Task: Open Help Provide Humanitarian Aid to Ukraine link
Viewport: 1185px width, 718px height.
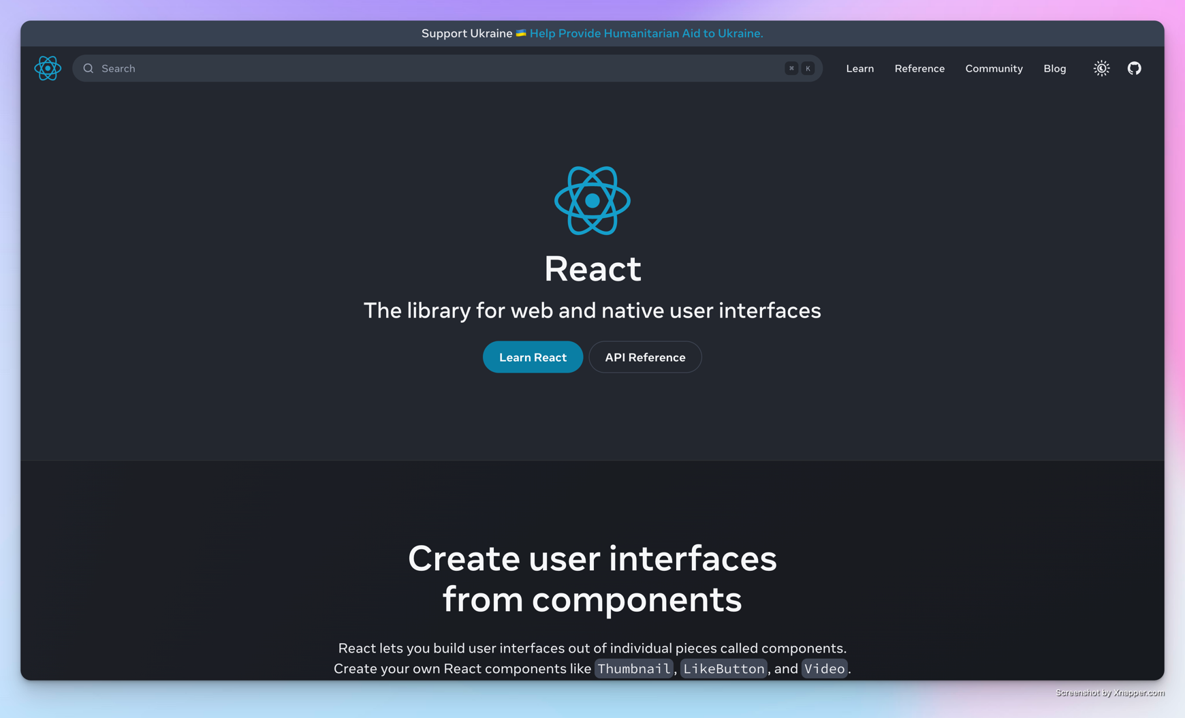Action: pos(646,33)
